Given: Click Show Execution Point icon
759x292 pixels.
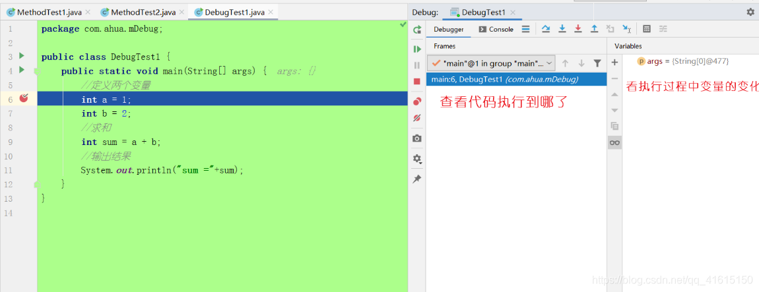Looking at the screenshot, I should tap(525, 29).
